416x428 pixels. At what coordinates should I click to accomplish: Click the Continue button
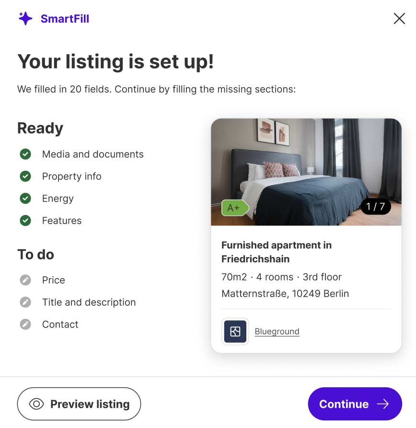[355, 404]
